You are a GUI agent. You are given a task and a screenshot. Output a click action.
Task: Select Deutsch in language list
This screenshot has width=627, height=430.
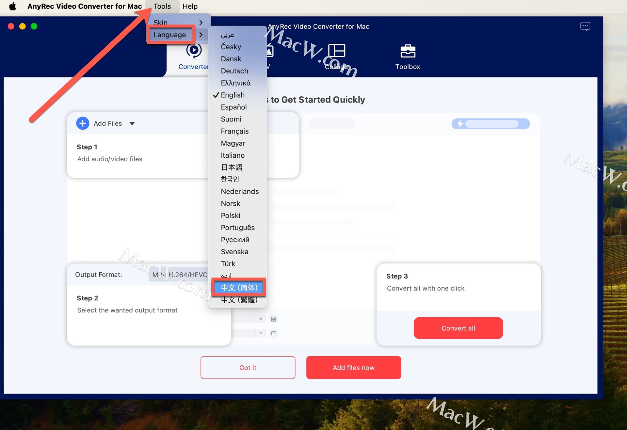click(234, 71)
